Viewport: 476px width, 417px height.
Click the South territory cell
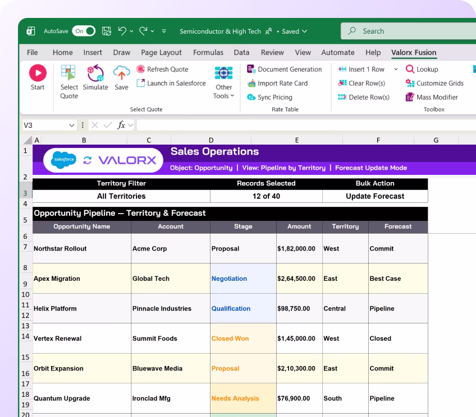345,398
